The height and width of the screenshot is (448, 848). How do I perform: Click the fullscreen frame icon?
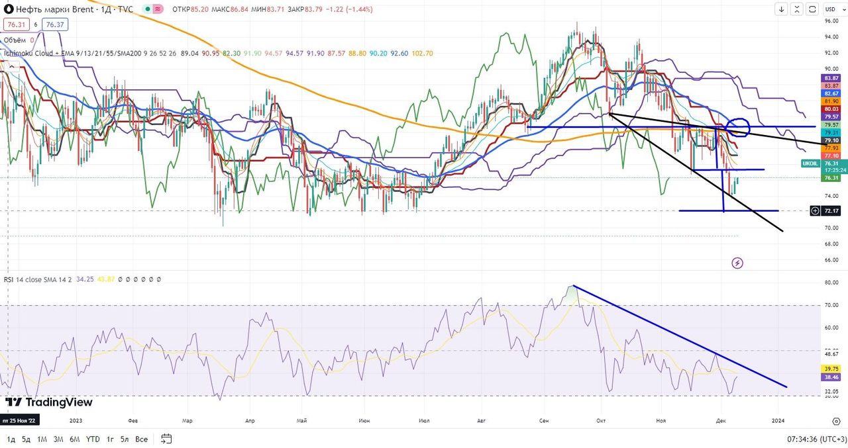814,9
